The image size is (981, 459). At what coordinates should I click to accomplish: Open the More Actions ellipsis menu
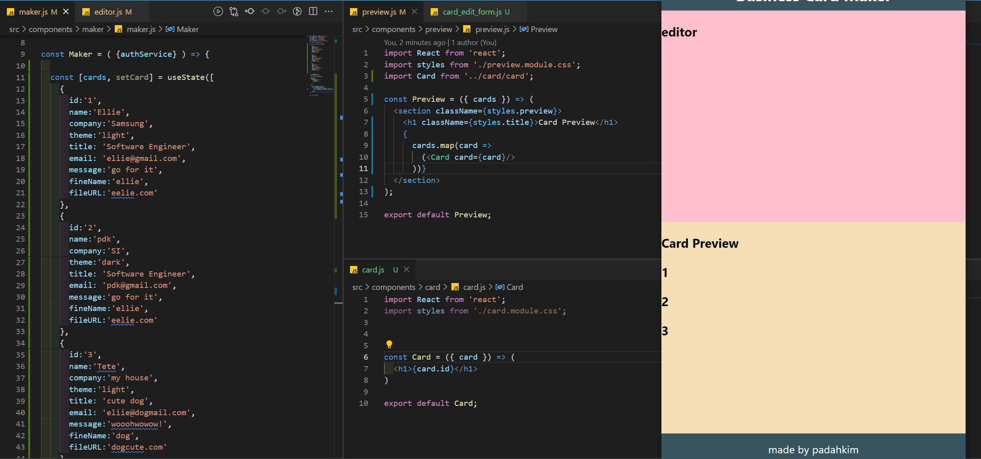tap(329, 11)
